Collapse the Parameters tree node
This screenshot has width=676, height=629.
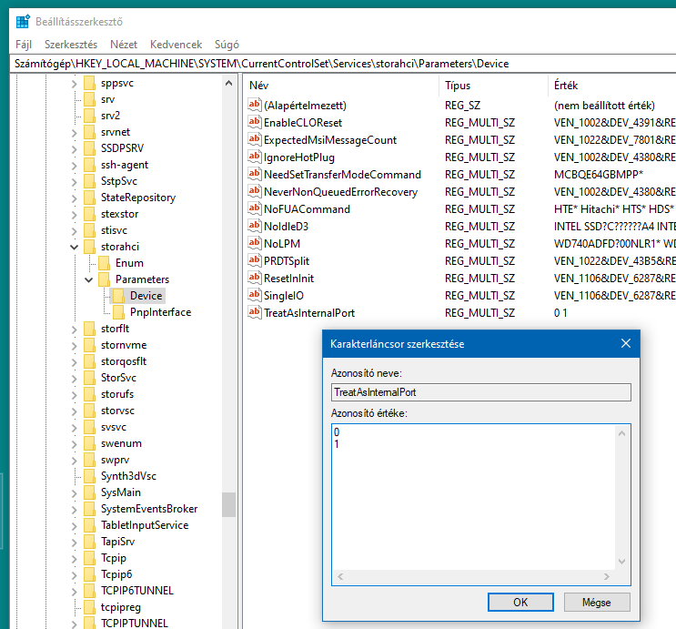click(x=89, y=280)
